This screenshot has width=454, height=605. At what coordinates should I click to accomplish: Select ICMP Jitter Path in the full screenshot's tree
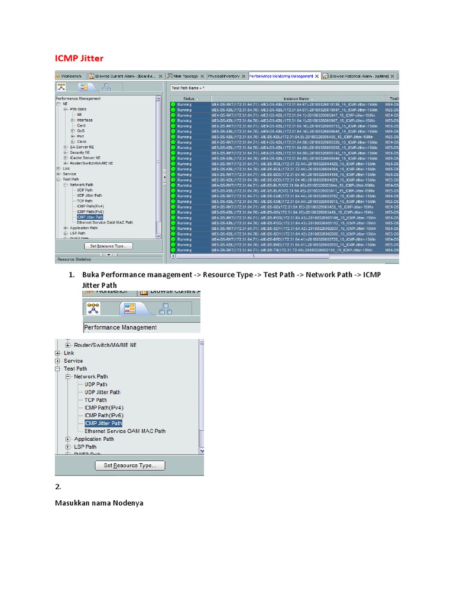[x=90, y=217]
